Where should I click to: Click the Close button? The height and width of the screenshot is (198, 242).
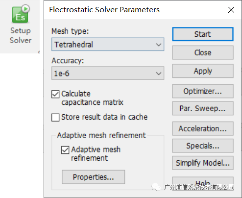point(203,52)
